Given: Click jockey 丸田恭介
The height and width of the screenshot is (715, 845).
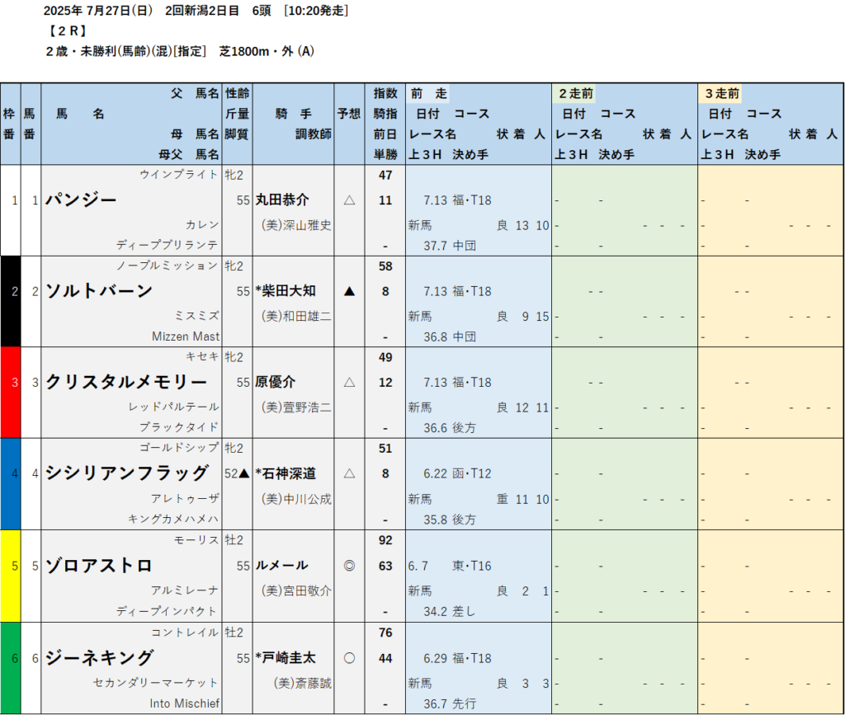Looking at the screenshot, I should 282,200.
